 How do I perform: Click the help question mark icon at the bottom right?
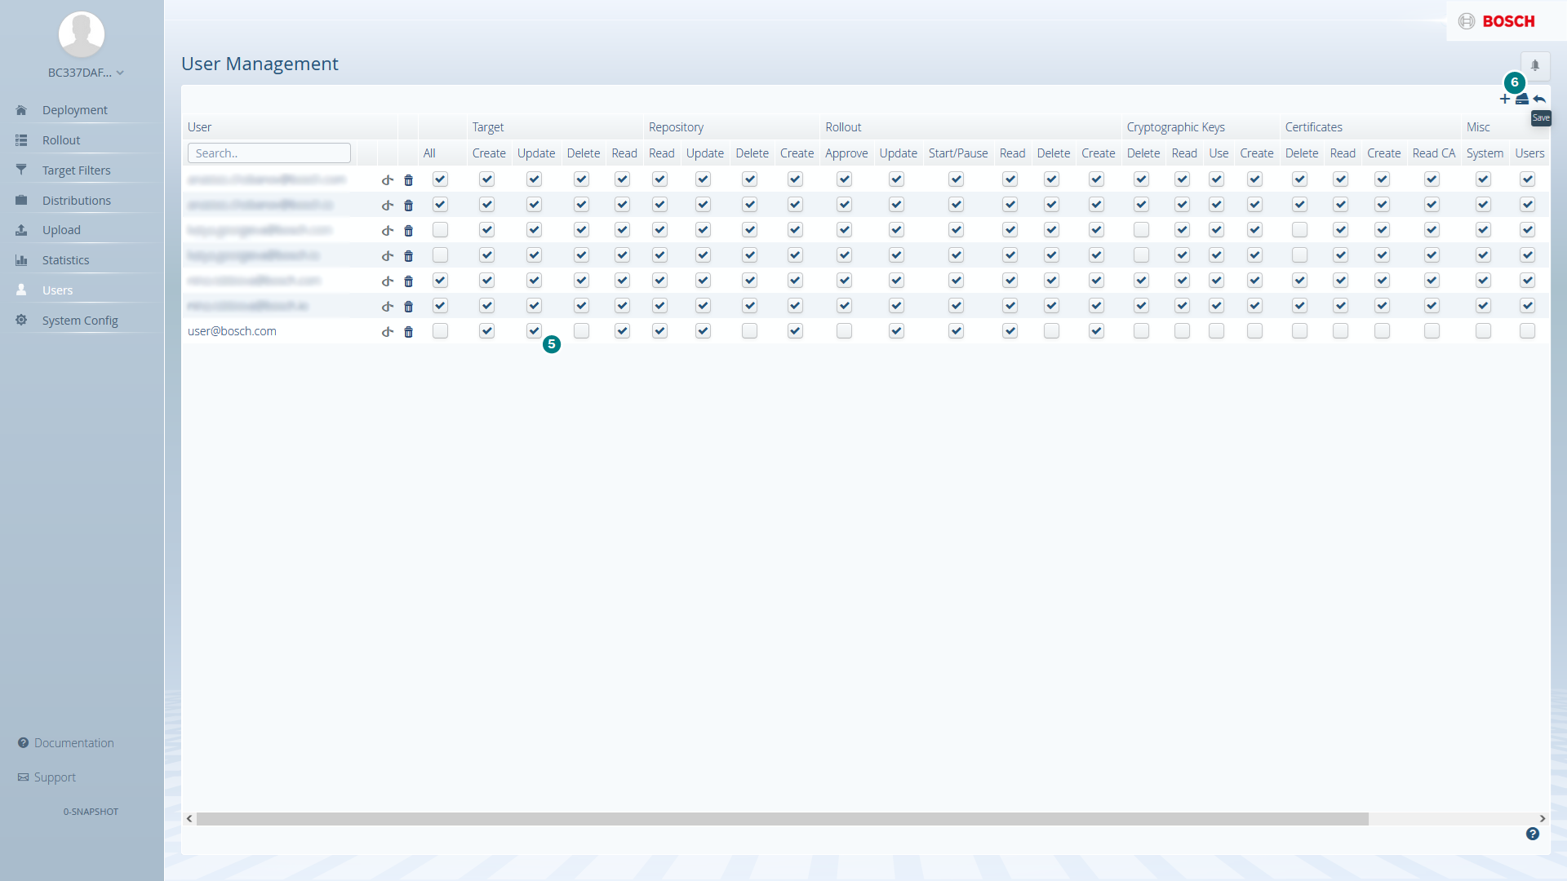[x=1533, y=834]
